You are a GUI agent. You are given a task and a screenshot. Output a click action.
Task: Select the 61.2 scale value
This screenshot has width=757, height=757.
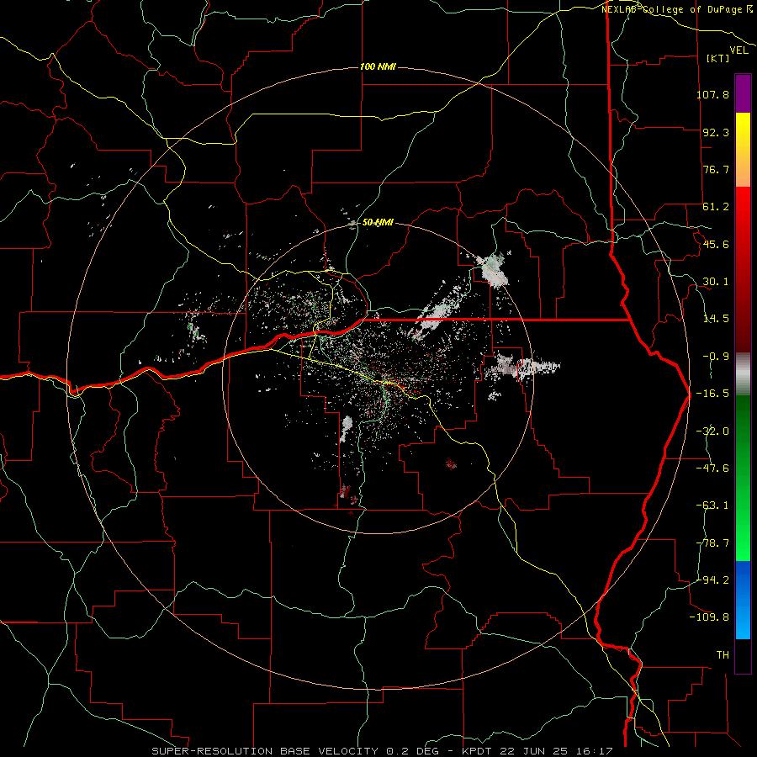coord(716,207)
